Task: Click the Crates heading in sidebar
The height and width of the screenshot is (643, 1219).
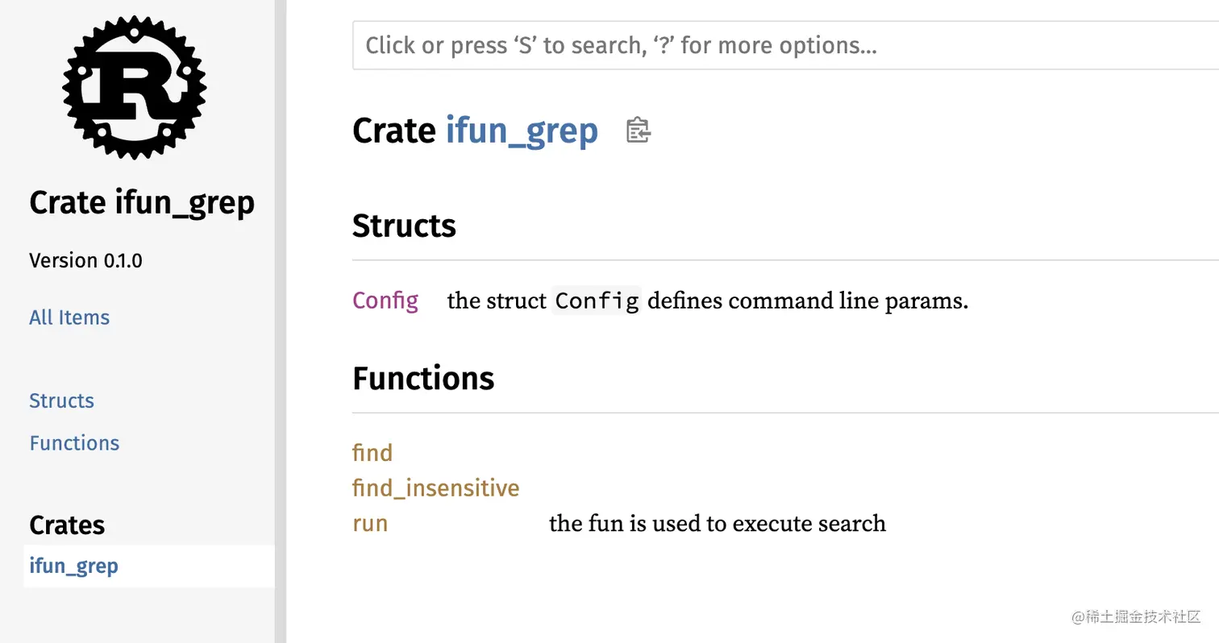Action: point(67,525)
